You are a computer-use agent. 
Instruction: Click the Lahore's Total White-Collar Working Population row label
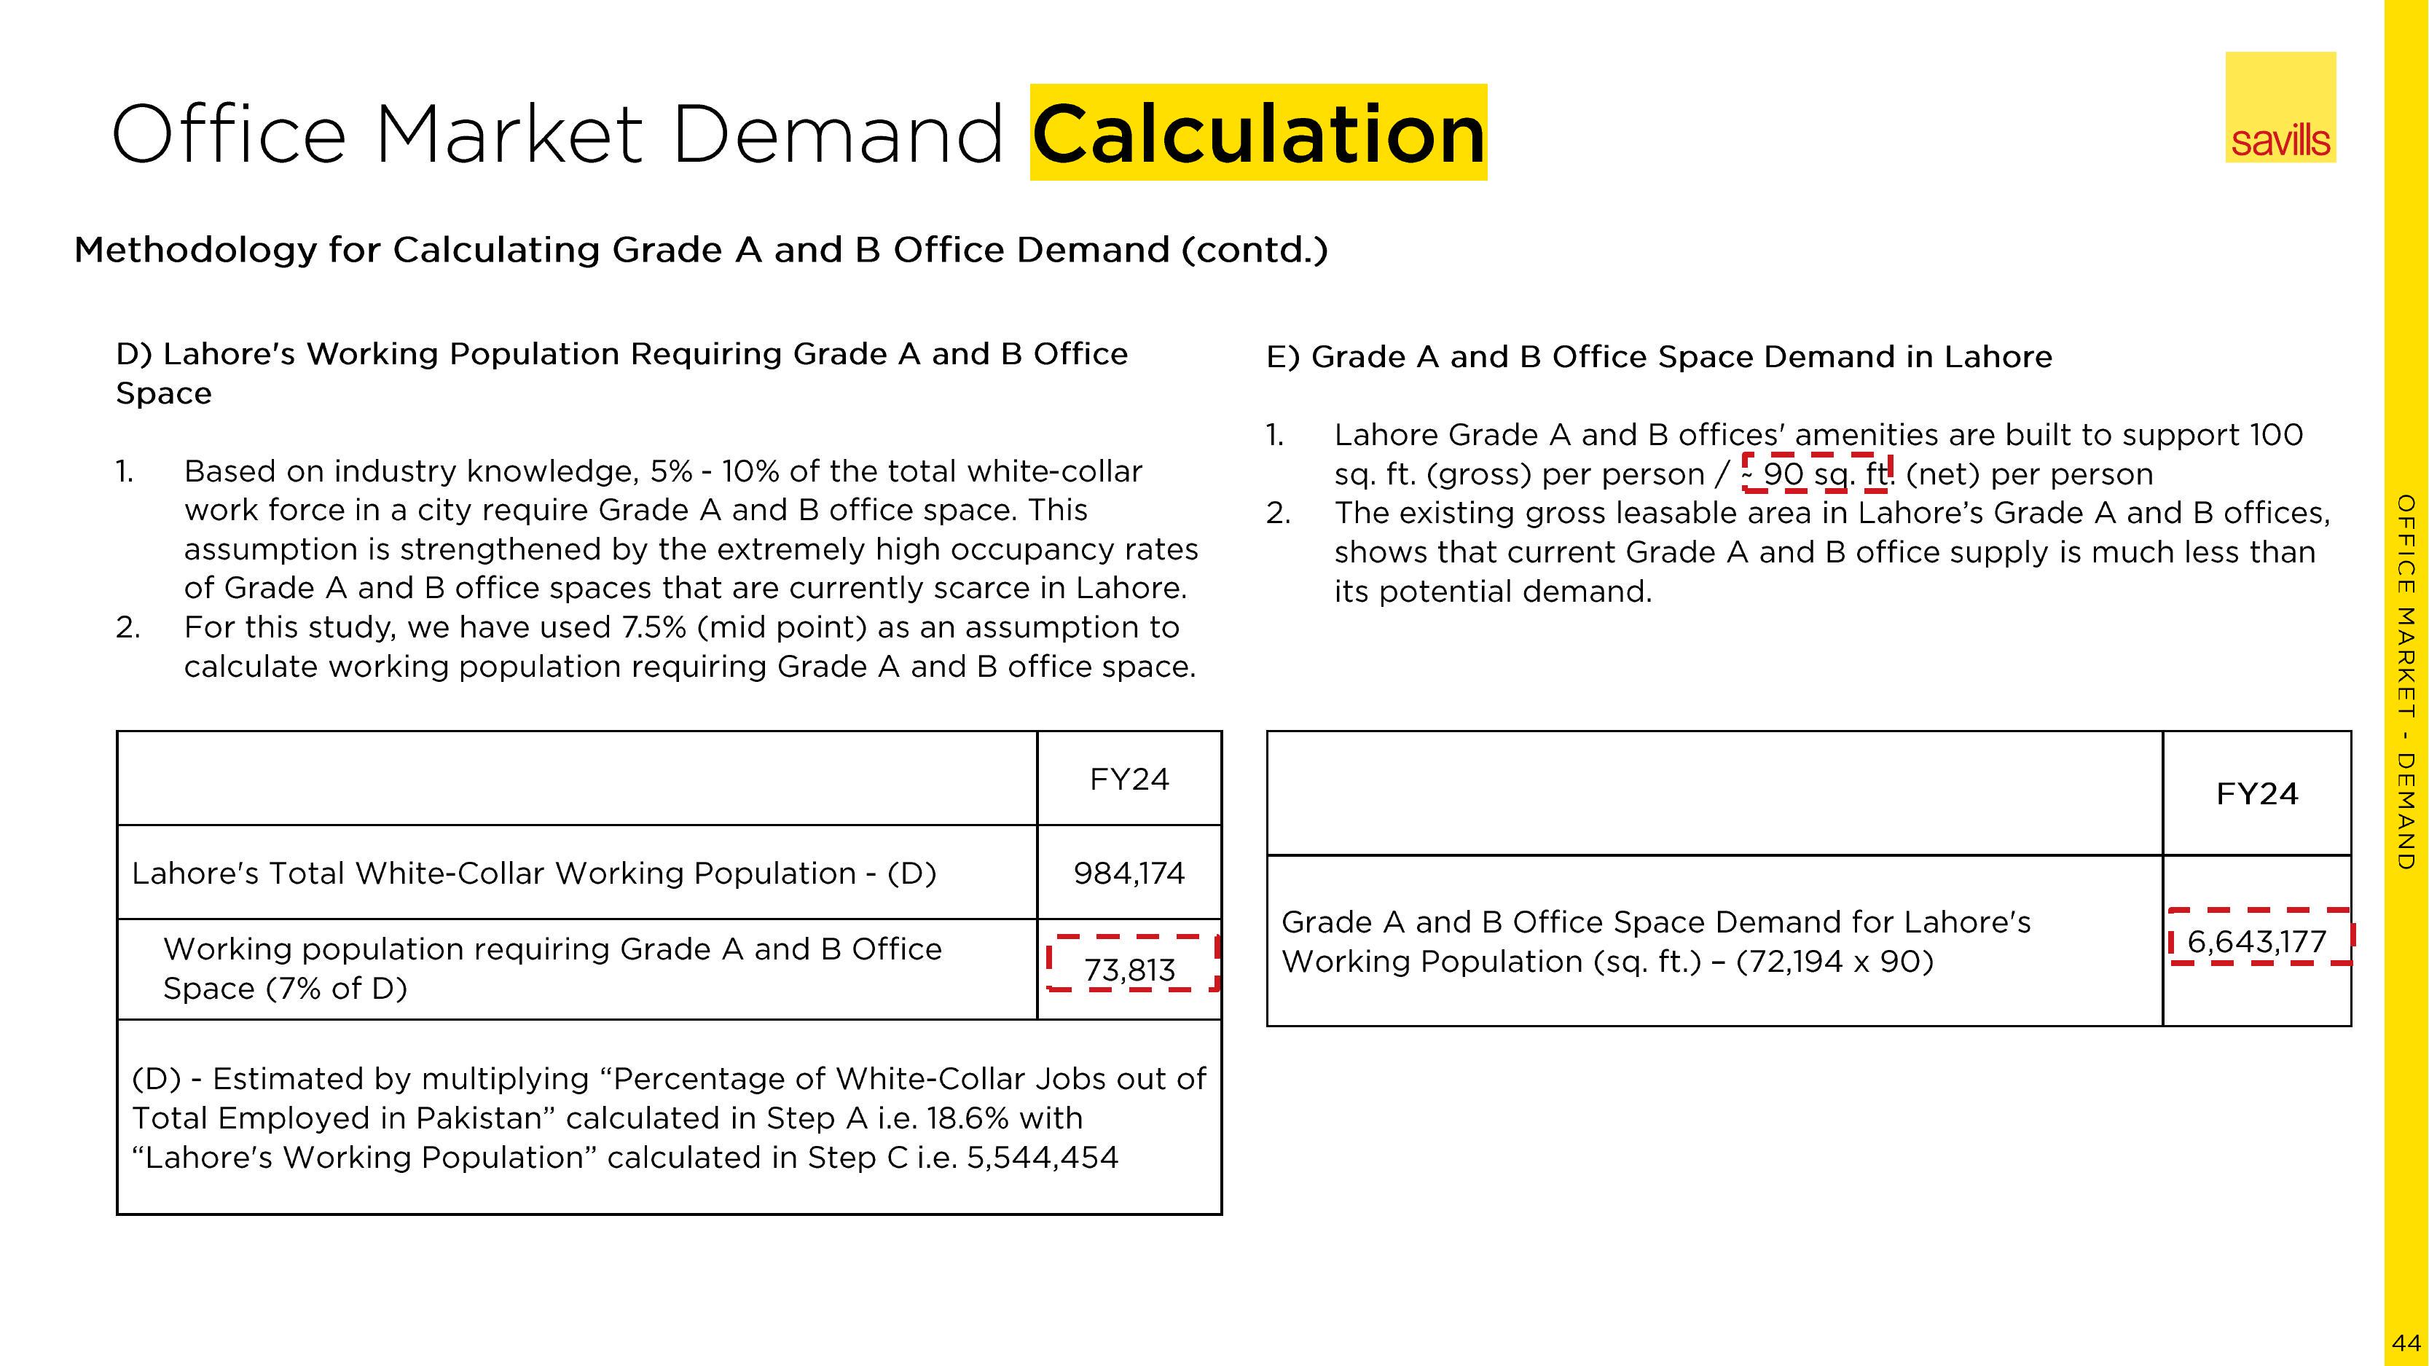tap(534, 873)
